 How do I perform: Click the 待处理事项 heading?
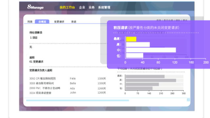[36, 32]
